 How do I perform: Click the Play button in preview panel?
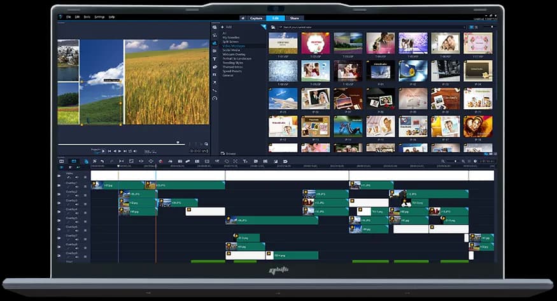coord(103,151)
